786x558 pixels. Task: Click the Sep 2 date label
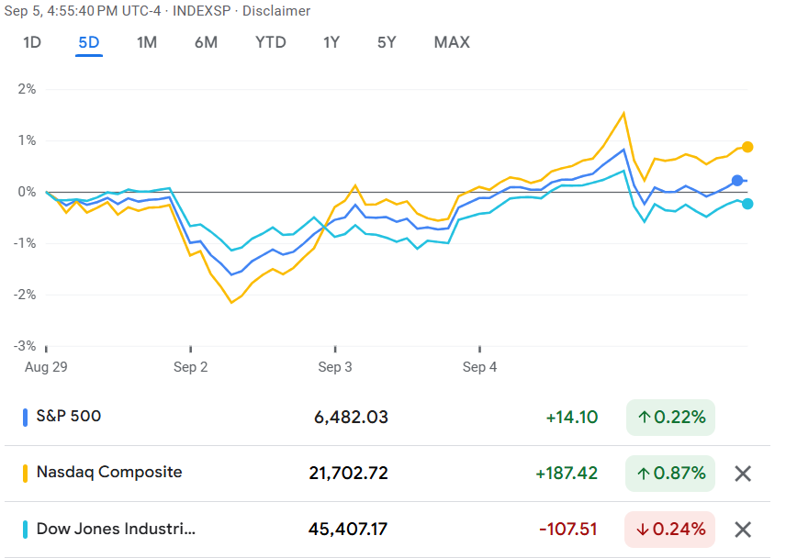pyautogui.click(x=190, y=367)
